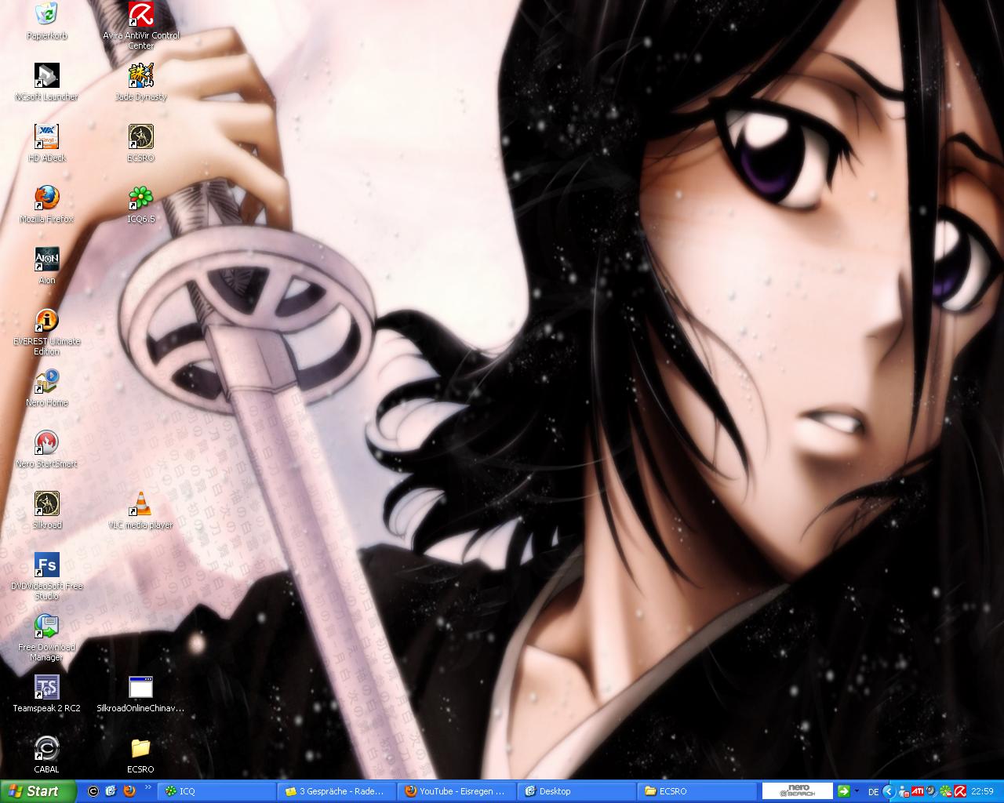Launch the Aion game shortcut
1004x803 pixels.
tap(46, 260)
